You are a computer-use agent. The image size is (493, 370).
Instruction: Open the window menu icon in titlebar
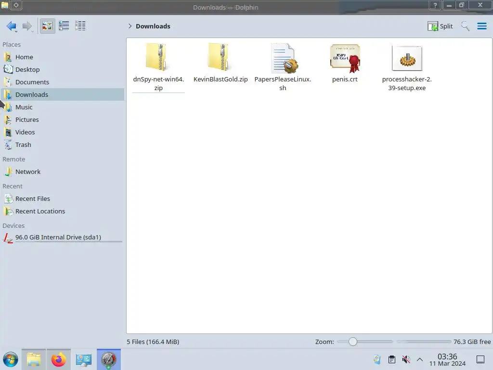pyautogui.click(x=5, y=5)
